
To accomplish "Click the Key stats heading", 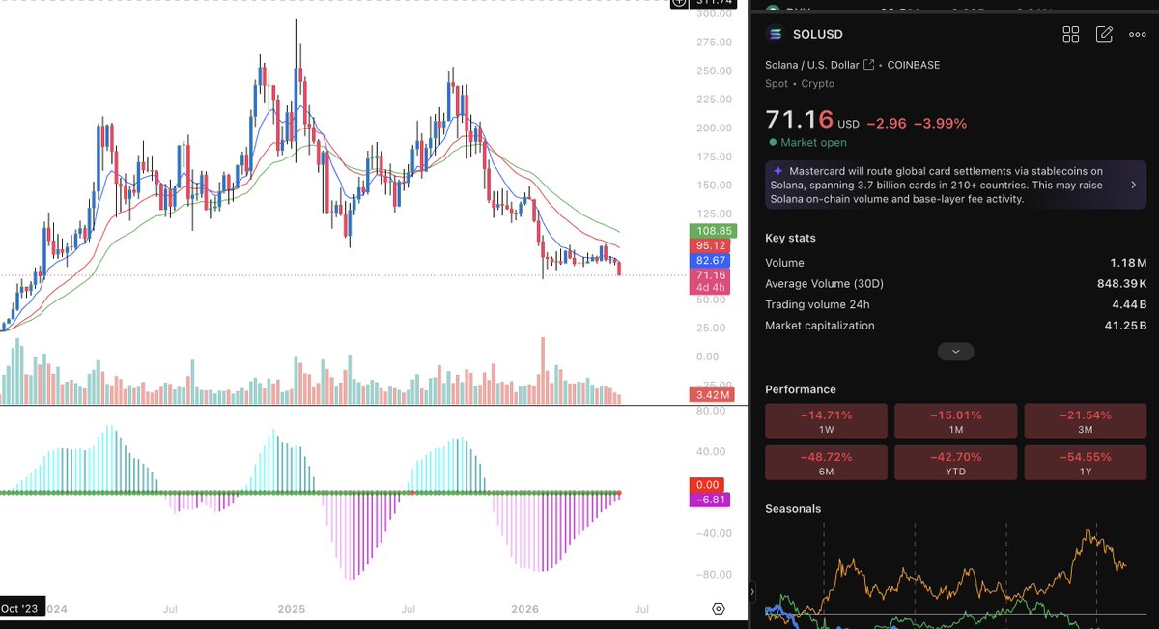I will click(790, 238).
